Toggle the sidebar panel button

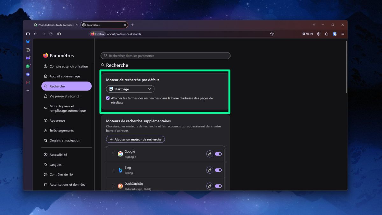[28, 34]
